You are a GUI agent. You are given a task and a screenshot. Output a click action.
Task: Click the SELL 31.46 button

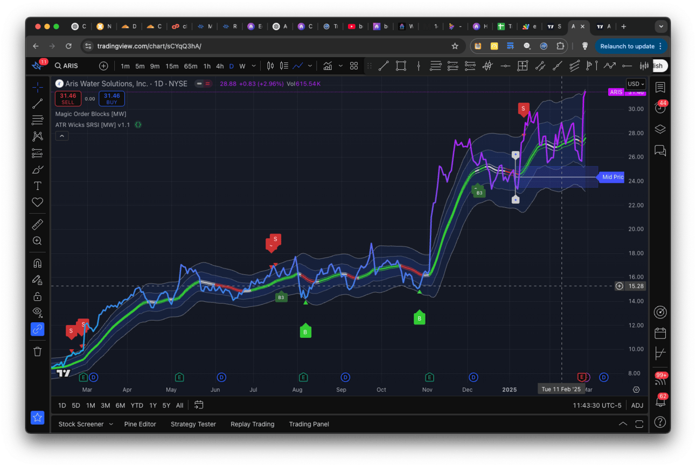click(x=68, y=98)
